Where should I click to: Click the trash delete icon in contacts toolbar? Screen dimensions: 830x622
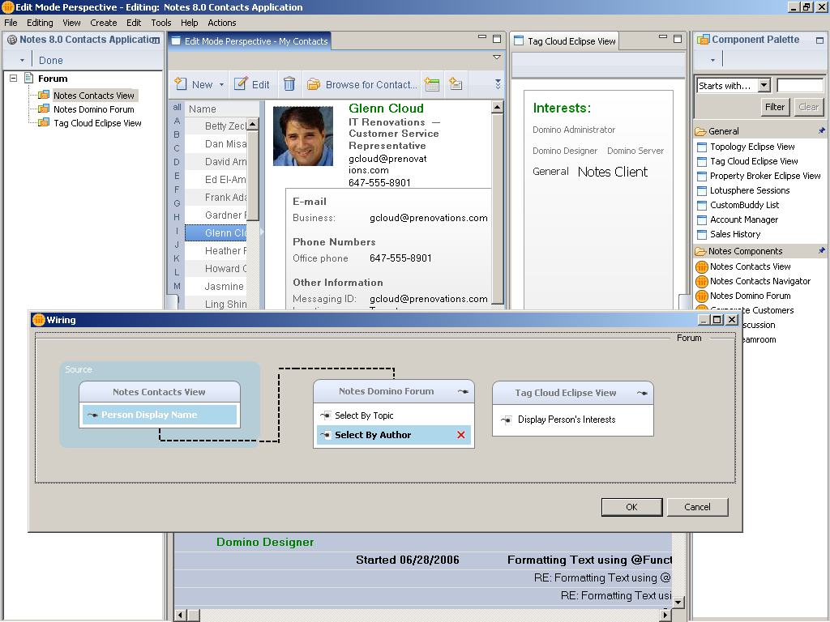(289, 84)
